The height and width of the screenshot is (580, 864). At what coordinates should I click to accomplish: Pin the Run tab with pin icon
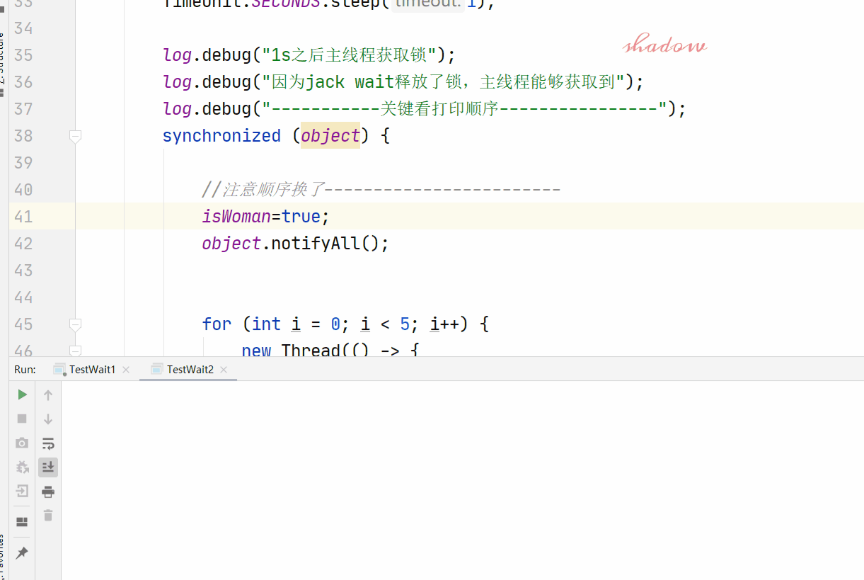(22, 552)
